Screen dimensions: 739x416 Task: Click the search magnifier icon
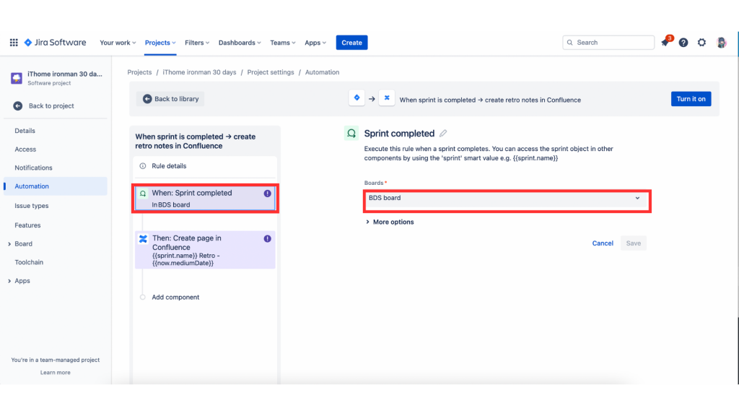point(570,43)
